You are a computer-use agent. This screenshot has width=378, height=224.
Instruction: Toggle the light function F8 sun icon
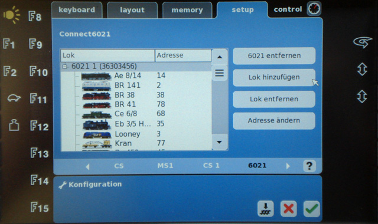(x=11, y=15)
